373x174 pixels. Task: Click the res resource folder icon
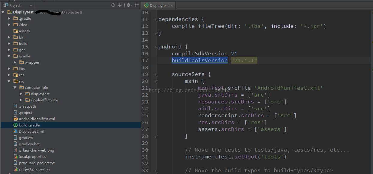(16, 75)
